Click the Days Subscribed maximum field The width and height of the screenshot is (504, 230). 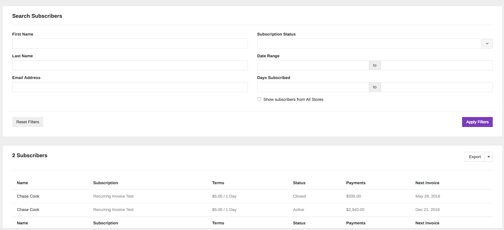coord(437,87)
